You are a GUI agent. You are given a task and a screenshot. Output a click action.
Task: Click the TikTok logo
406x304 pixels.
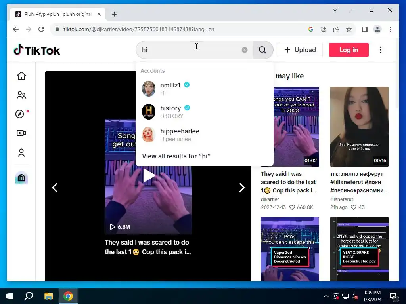pos(37,50)
